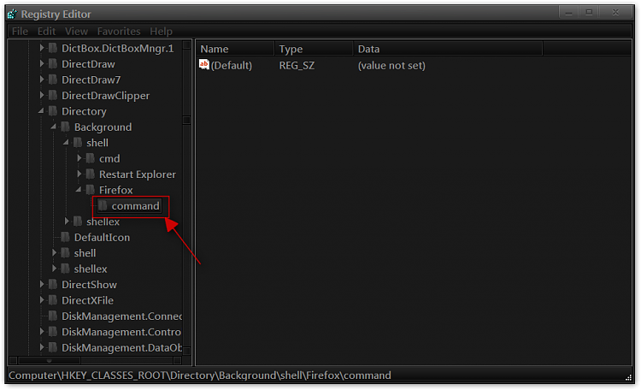Click the REG_SZ type cell

297,66
